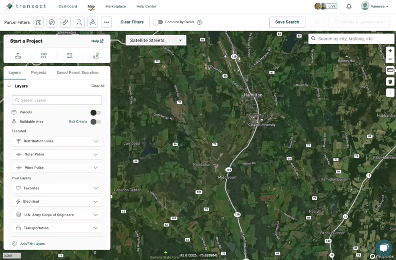Click the map ruler measure tool
This screenshot has width=396, height=260.
point(390,70)
